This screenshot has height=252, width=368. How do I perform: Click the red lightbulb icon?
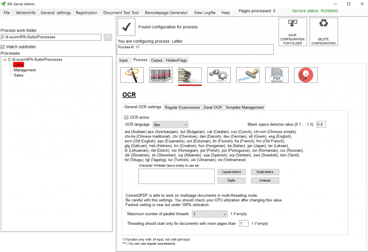[306, 75]
